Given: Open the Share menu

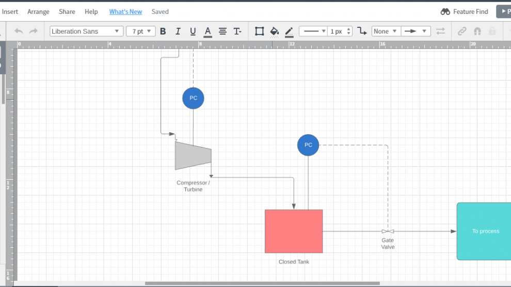Looking at the screenshot, I should (x=67, y=12).
